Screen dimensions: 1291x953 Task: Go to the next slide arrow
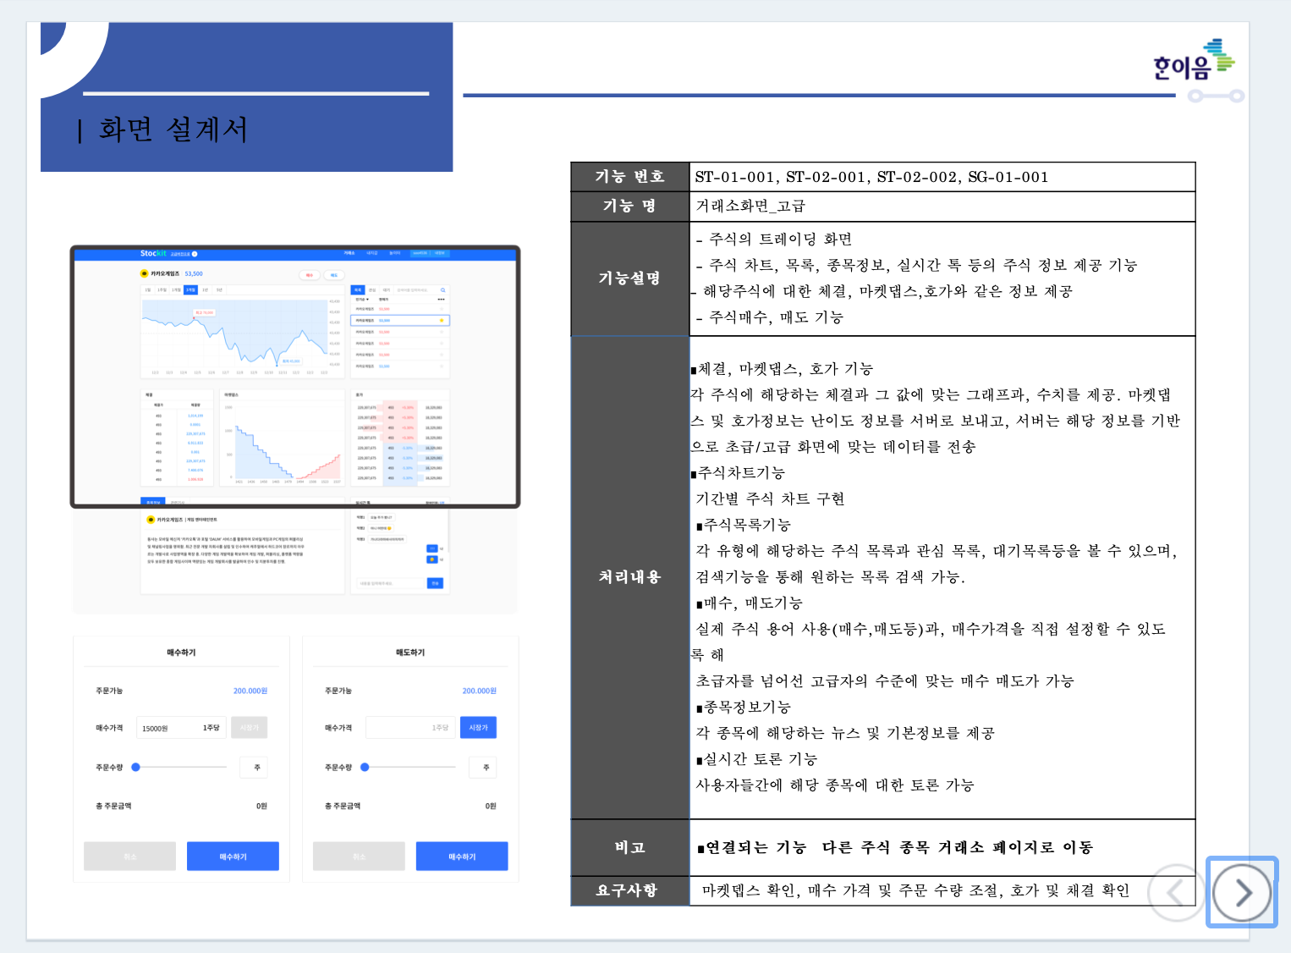tap(1242, 892)
